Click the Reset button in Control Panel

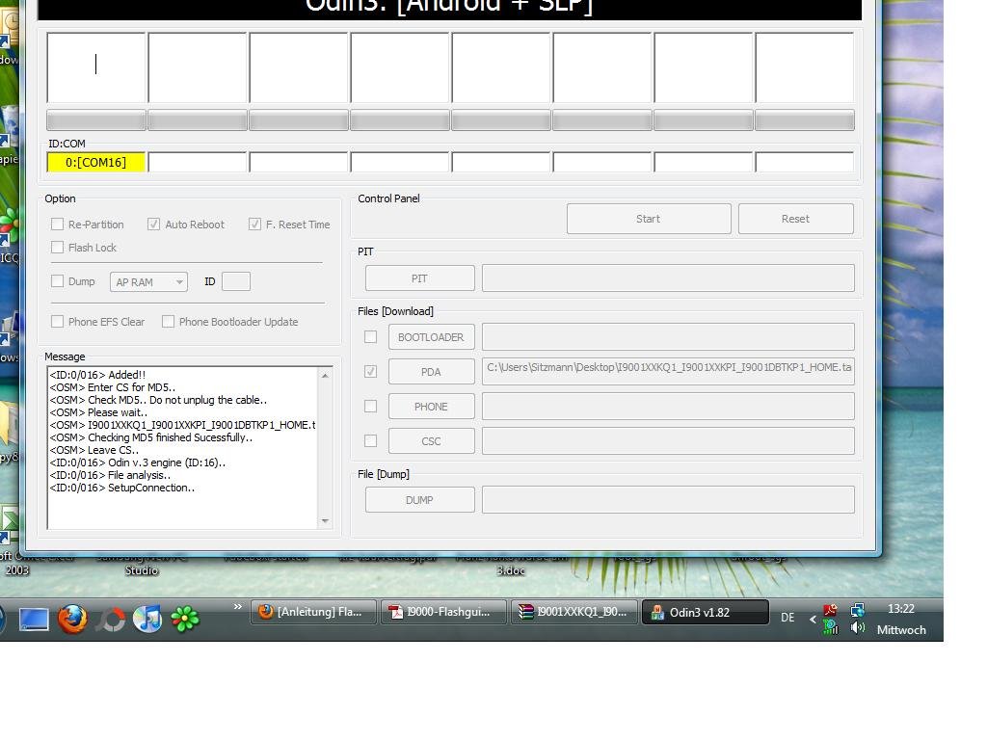tap(795, 219)
